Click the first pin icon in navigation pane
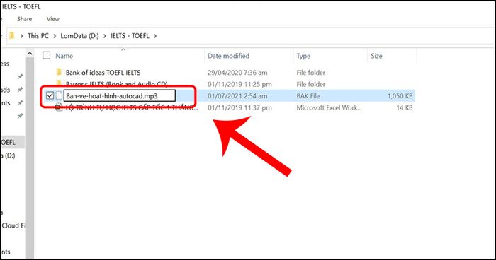The image size is (496, 260). pos(21,76)
